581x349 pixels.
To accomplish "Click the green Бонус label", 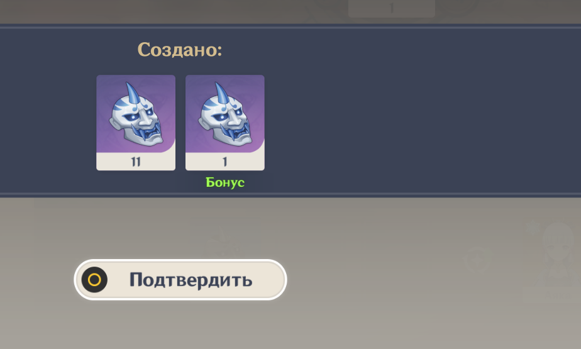I will click(x=225, y=182).
